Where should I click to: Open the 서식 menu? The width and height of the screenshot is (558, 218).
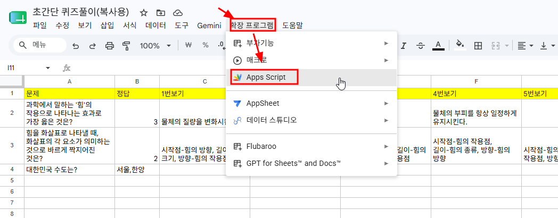click(129, 25)
